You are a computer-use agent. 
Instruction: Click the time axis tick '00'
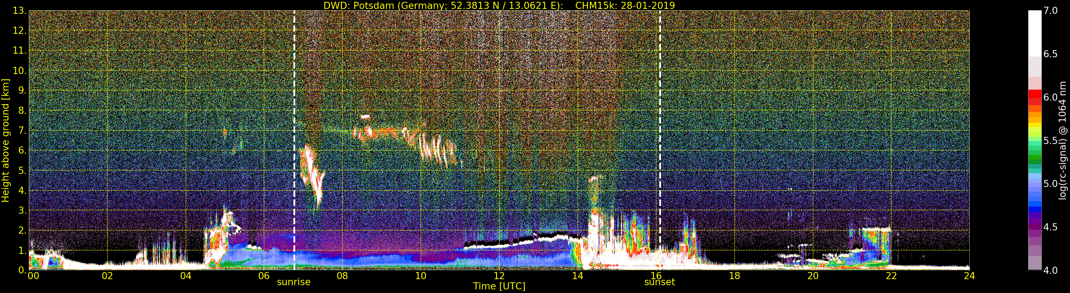(33, 276)
